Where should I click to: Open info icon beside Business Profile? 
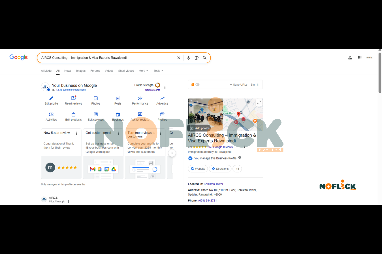click(x=240, y=158)
